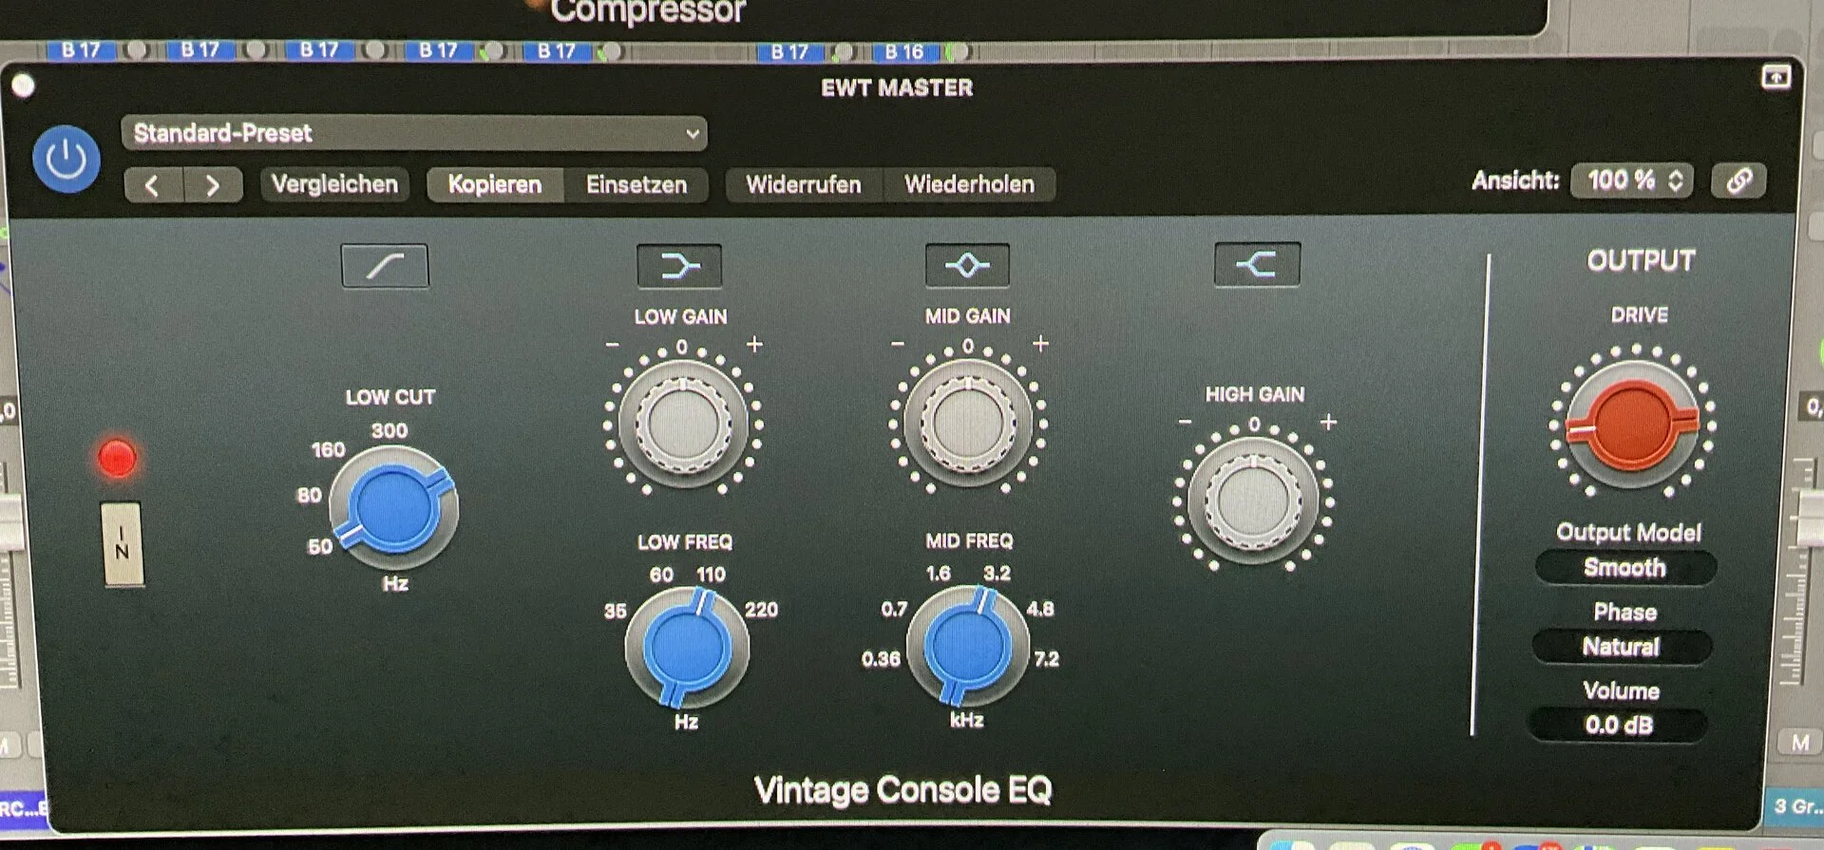Image resolution: width=1824 pixels, height=850 pixels.
Task: Toggle the low cut filter band icon
Action: coord(385,266)
